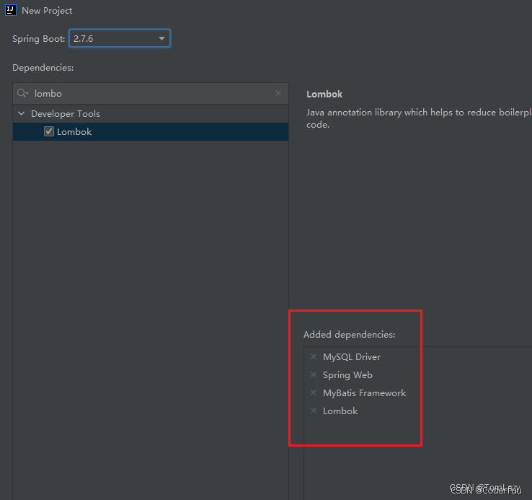This screenshot has height=500, width=532.
Task: Click the dependency search field containing lombo
Action: click(x=151, y=93)
